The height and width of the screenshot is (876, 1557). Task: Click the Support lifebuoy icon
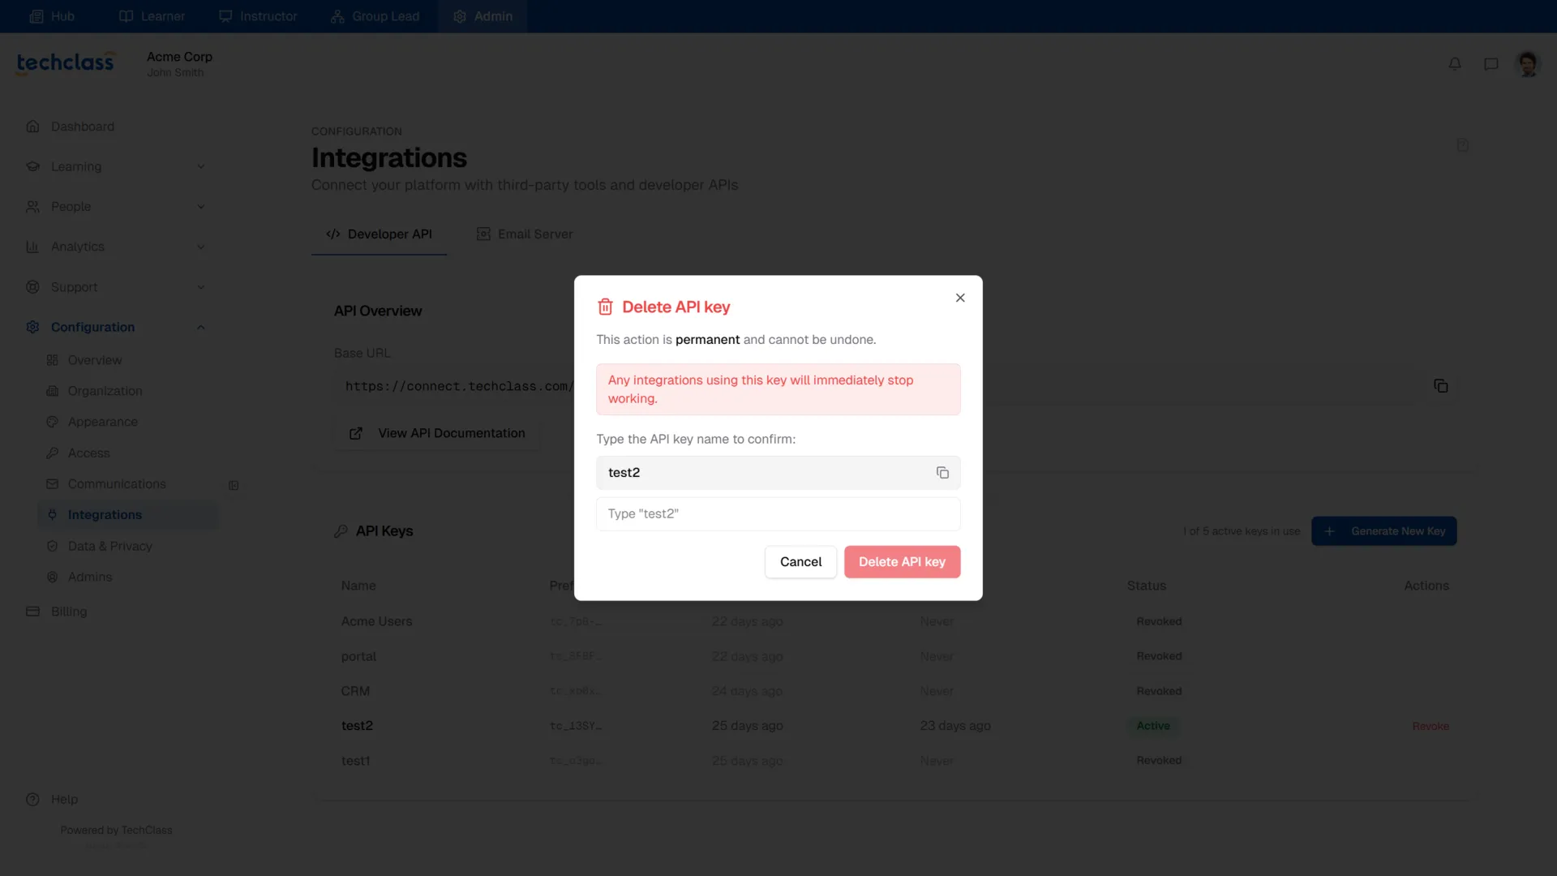pyautogui.click(x=32, y=287)
